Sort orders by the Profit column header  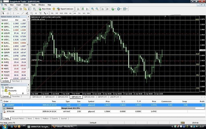202,102
